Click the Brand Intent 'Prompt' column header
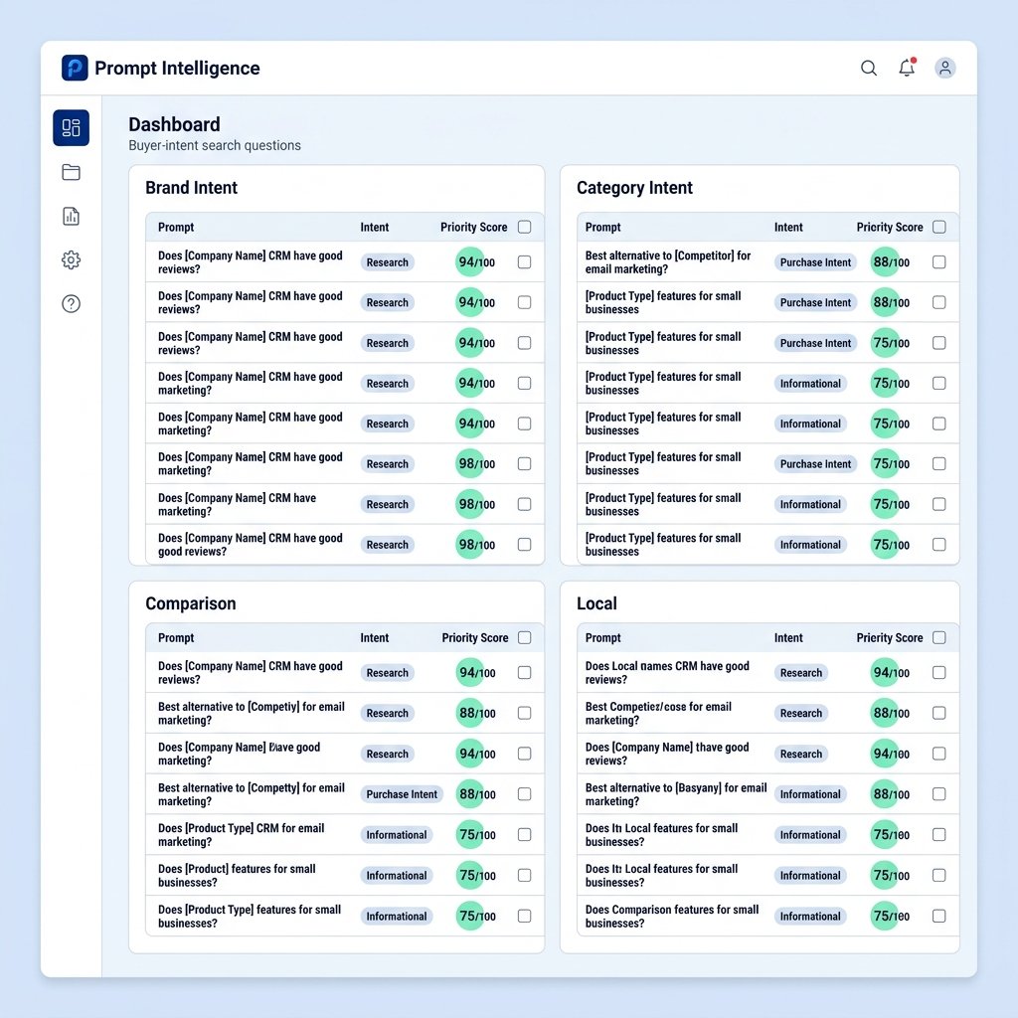The image size is (1018, 1018). coord(176,228)
